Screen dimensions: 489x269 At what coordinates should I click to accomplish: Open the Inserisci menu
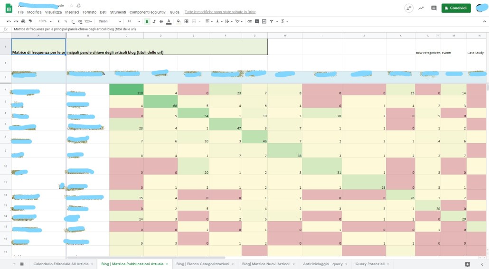point(72,12)
